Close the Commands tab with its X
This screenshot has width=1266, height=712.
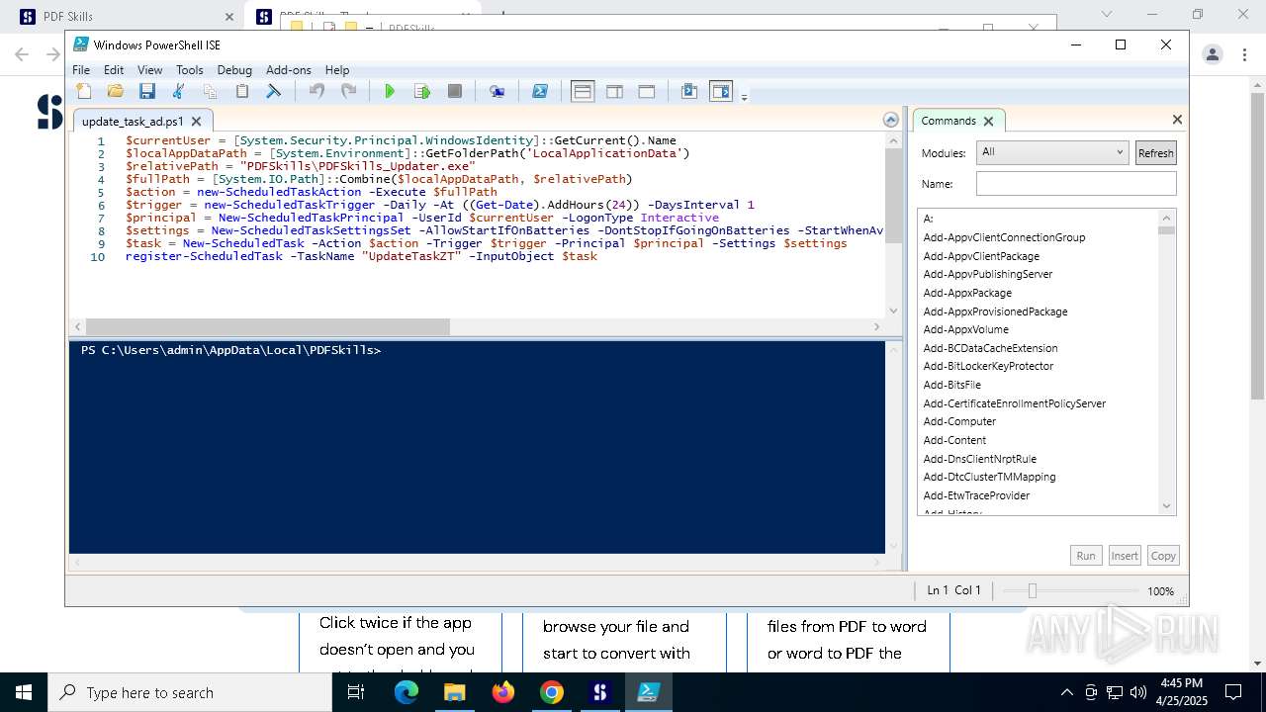click(x=988, y=121)
